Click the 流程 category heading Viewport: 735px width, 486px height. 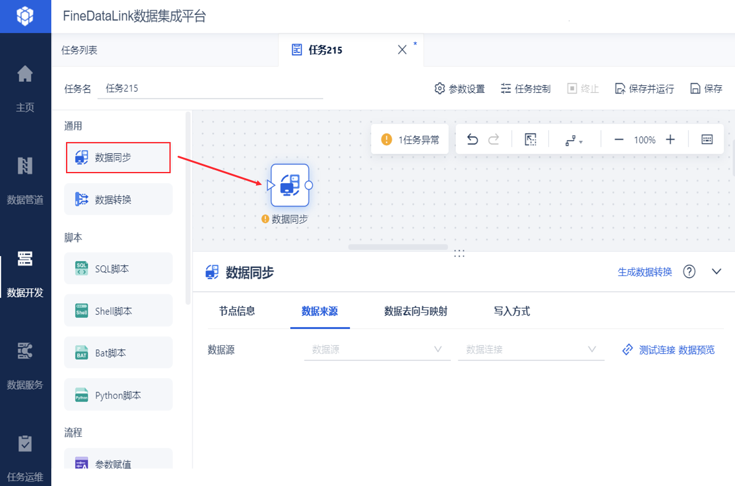point(73,432)
